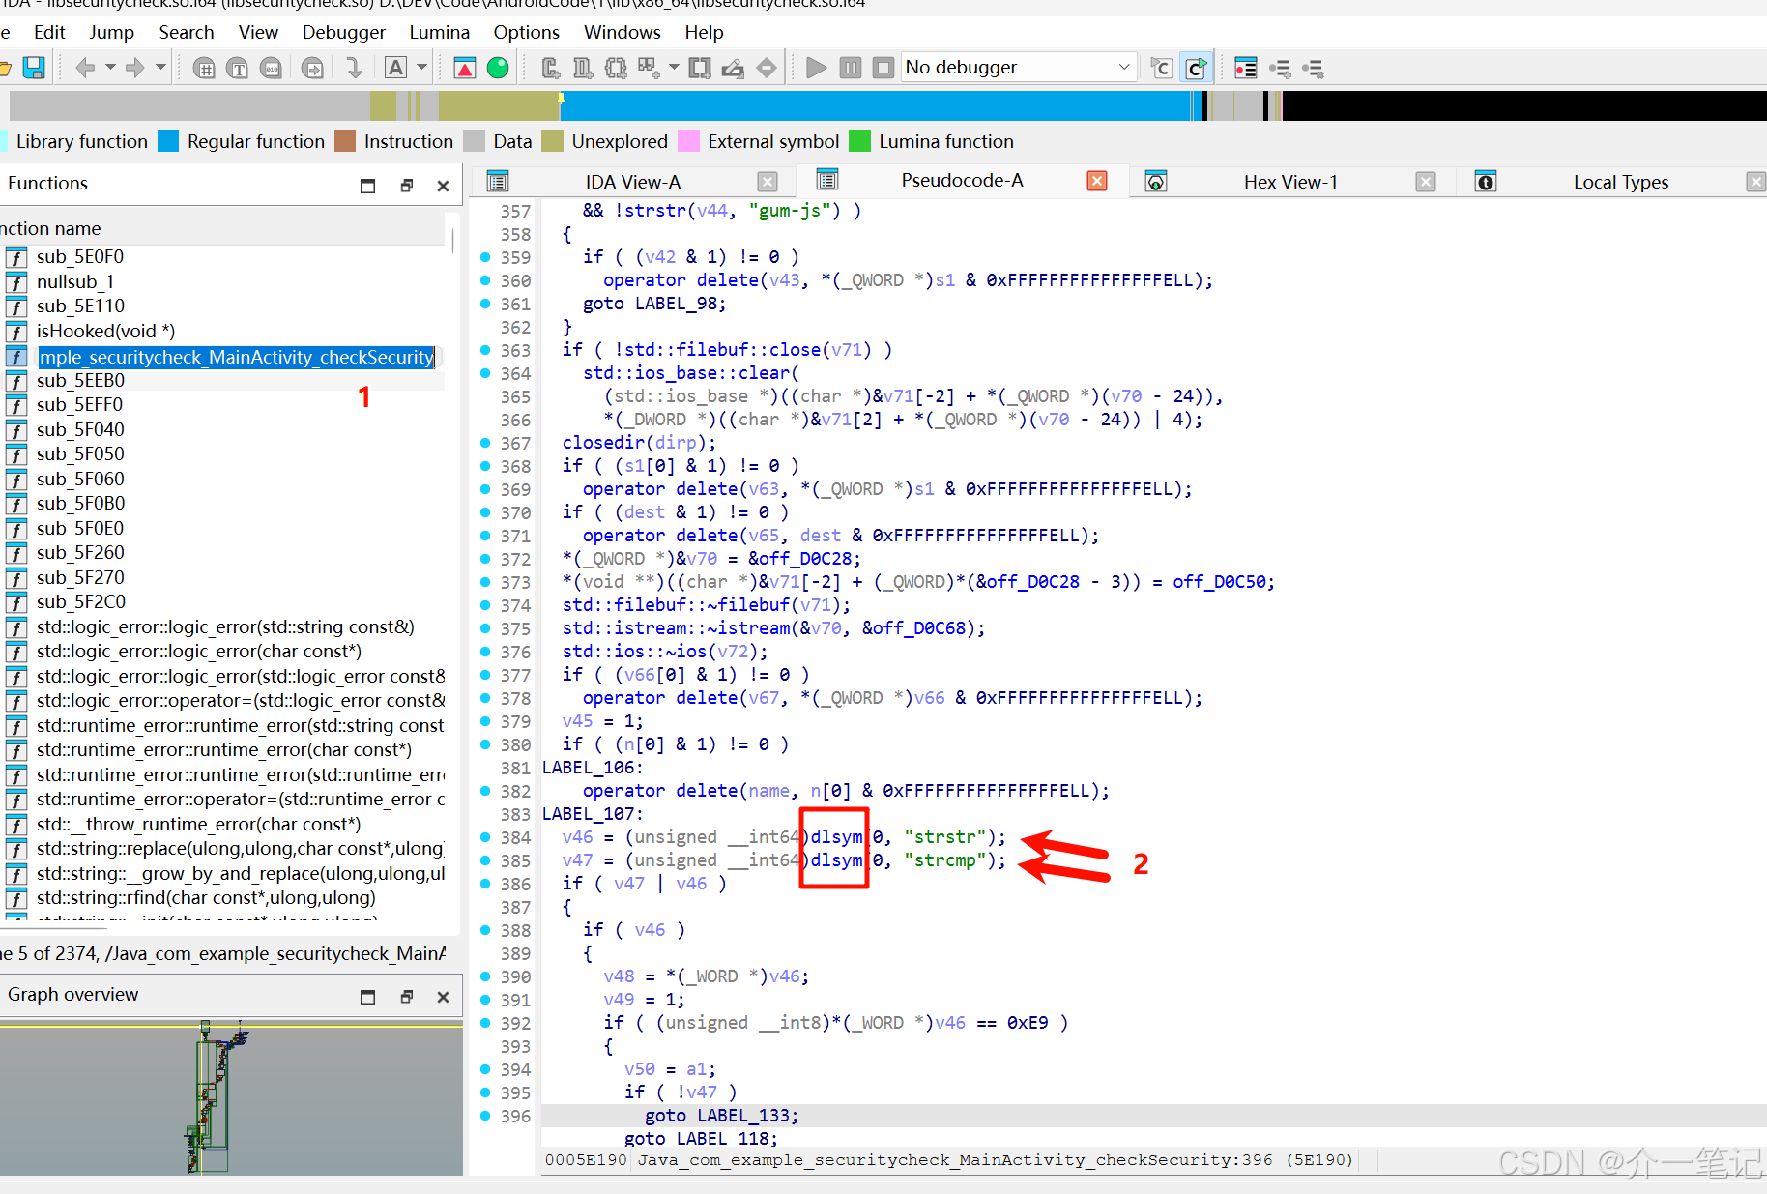Click the Graph overview thumbnail
This screenshot has width=1767, height=1194.
231,1099
